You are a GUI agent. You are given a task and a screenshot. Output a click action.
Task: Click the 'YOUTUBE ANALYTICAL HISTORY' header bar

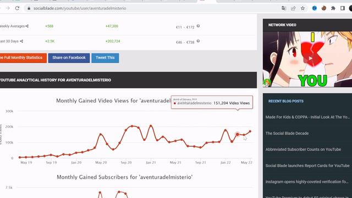[x=128, y=80]
